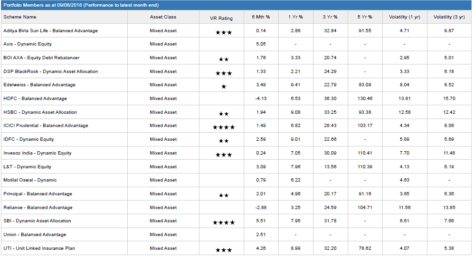473x256 pixels.
Task: Sort by the 3 Yr % column header
Action: pyautogui.click(x=331, y=17)
